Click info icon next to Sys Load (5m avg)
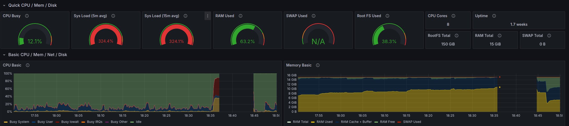The image size is (569, 126). (x=113, y=16)
